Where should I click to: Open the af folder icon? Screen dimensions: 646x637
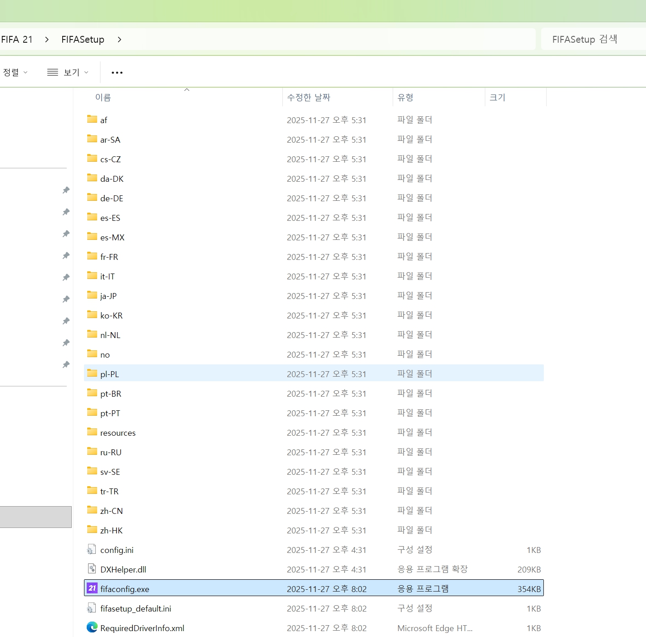92,119
